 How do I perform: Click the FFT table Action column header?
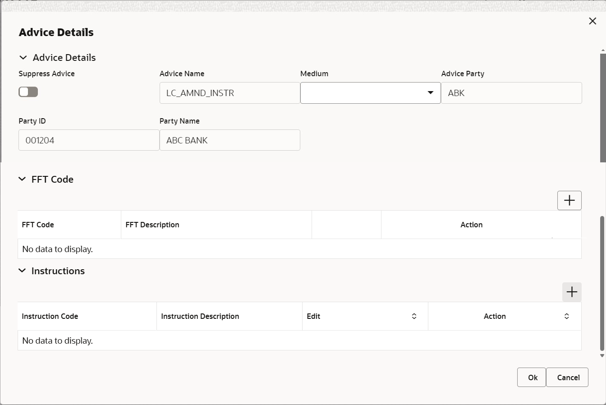coord(481,225)
